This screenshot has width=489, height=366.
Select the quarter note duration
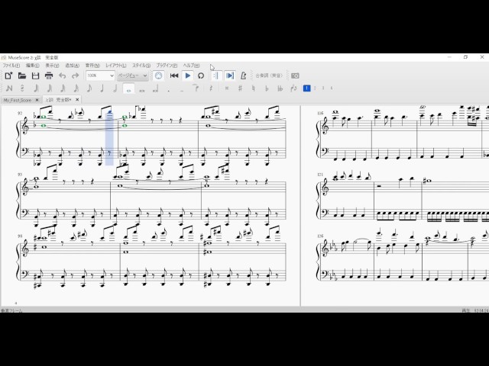(x=102, y=88)
